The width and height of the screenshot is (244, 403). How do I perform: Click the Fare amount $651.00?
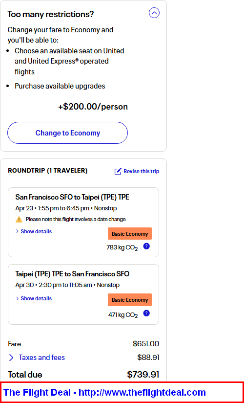click(x=146, y=344)
